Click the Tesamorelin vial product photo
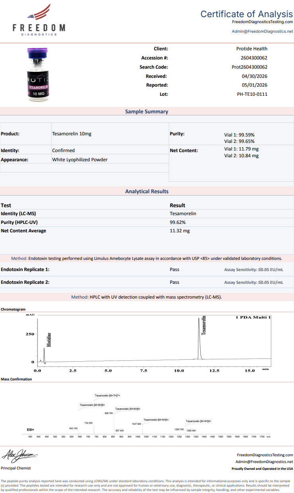Image resolution: width=294 pixels, height=493 pixels. [x=37, y=74]
